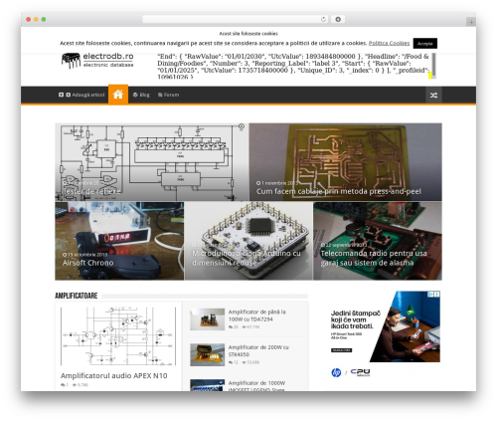Go to the Blog menu item
This screenshot has height=421, width=497.
141,95
